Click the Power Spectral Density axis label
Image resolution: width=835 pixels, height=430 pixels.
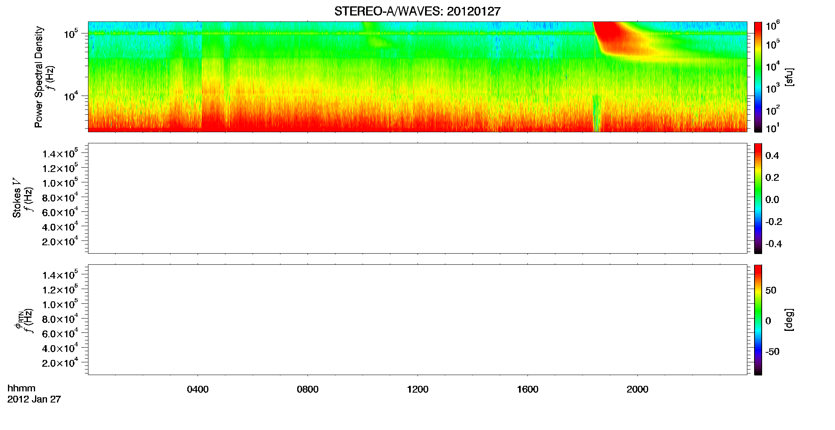(x=38, y=77)
